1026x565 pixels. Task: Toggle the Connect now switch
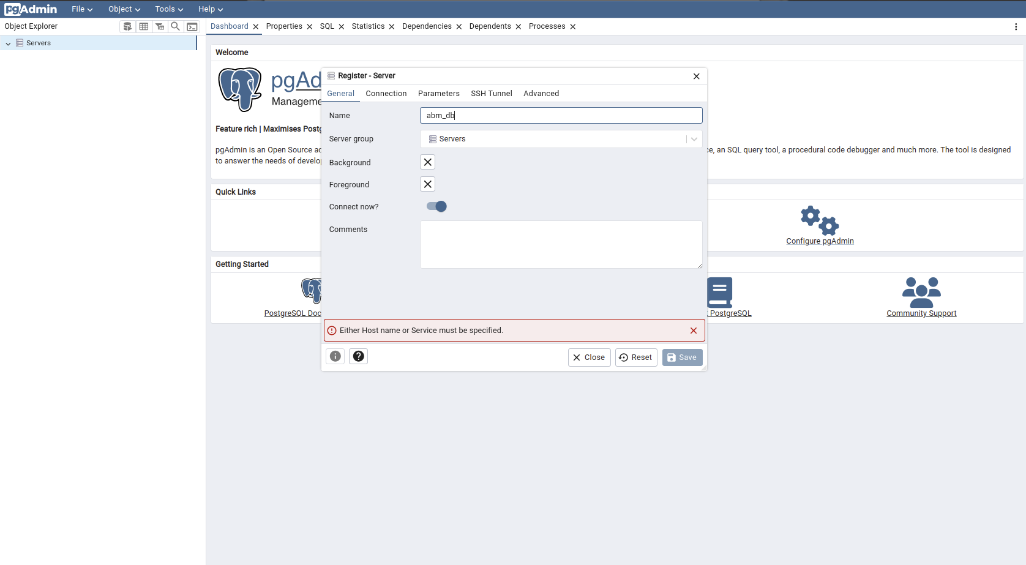click(436, 206)
